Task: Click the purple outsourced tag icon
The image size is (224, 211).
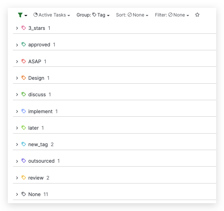Action: pos(23,161)
